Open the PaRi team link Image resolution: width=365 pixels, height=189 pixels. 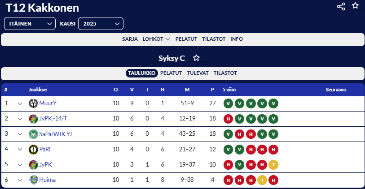(x=45, y=149)
